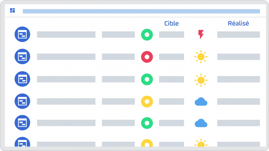Open the blue card icon in fifth row

pyautogui.click(x=22, y=123)
